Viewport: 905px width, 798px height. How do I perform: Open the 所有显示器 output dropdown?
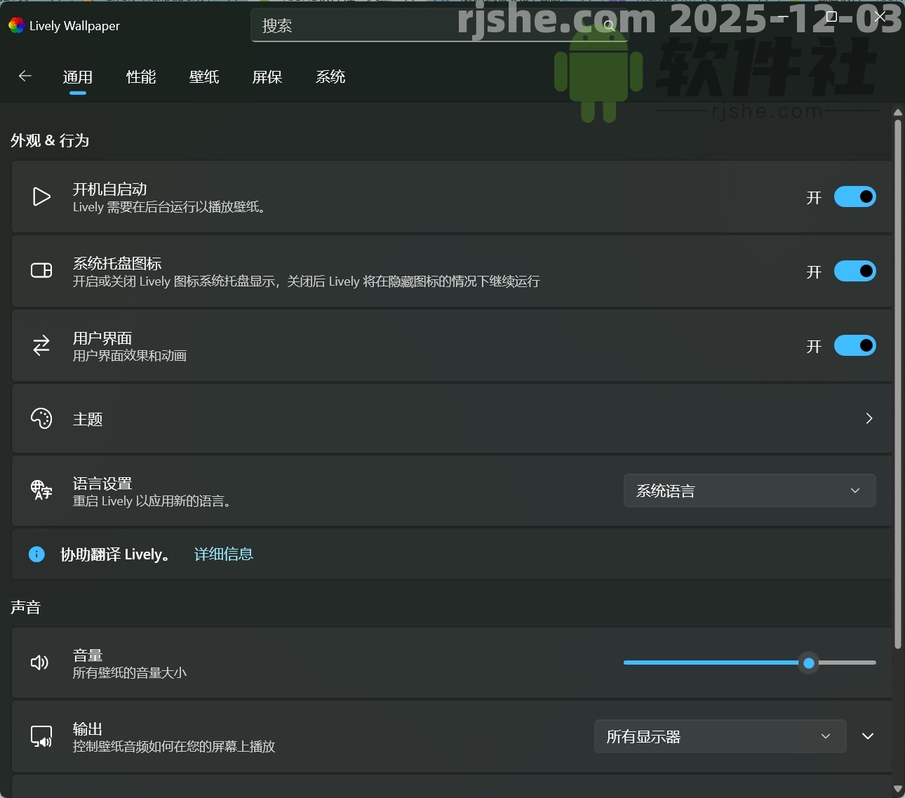(x=720, y=736)
